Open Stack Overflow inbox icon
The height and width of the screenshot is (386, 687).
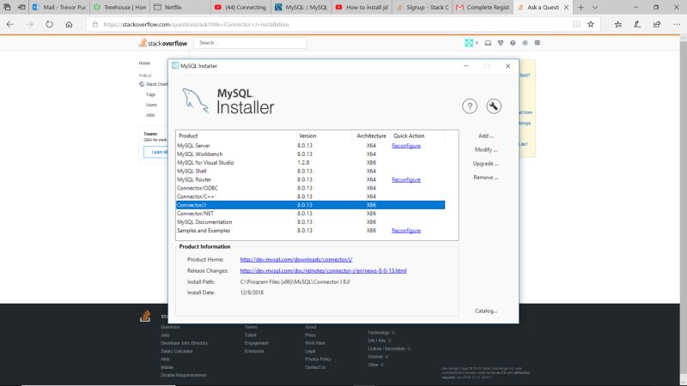click(488, 43)
